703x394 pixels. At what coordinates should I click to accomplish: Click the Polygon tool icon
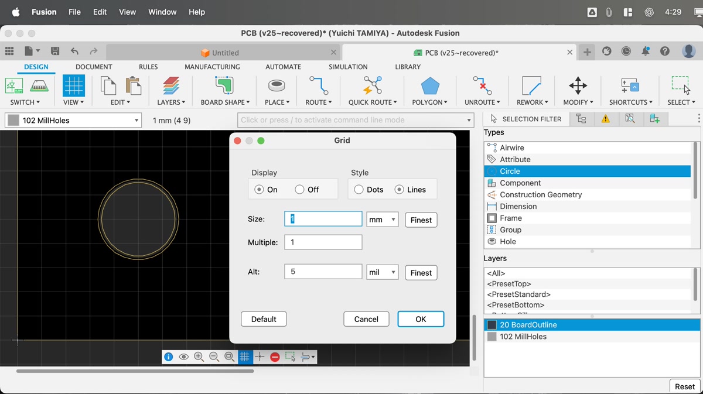pos(430,86)
